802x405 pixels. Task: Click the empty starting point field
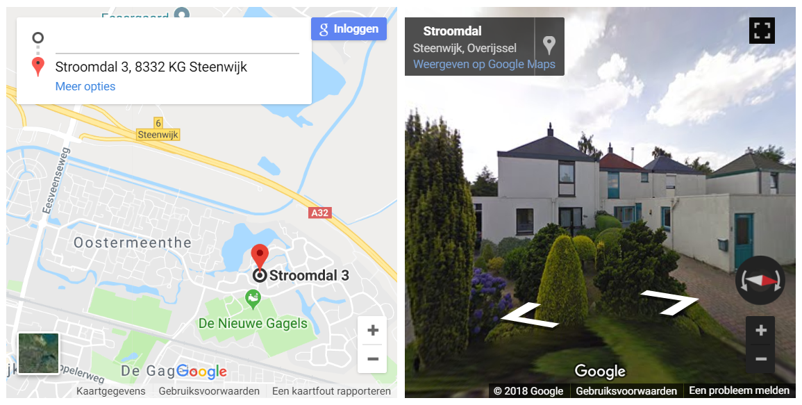(x=177, y=41)
